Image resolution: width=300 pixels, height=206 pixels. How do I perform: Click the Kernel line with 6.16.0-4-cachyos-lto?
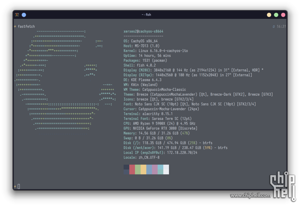[156, 51]
